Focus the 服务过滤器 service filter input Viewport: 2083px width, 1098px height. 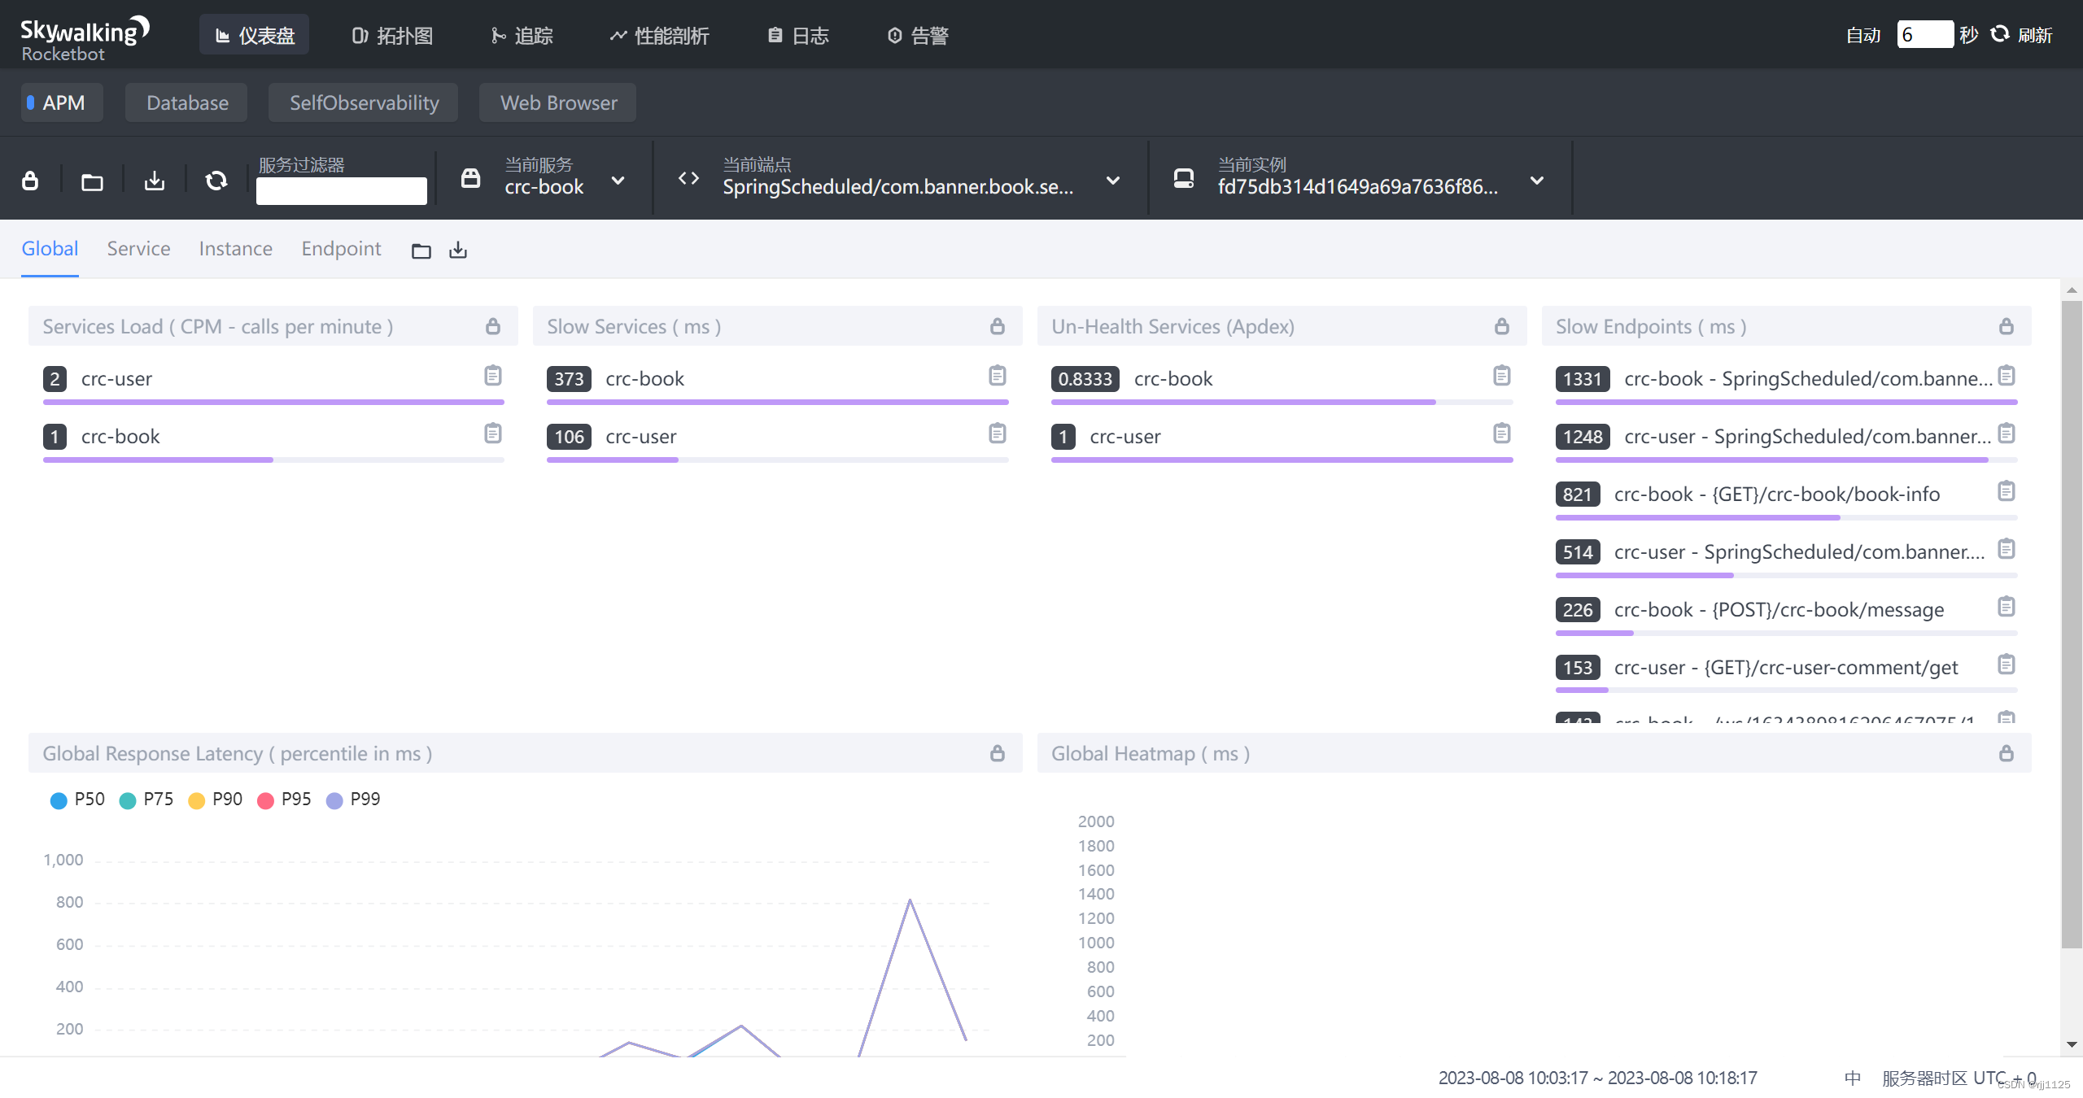[342, 191]
